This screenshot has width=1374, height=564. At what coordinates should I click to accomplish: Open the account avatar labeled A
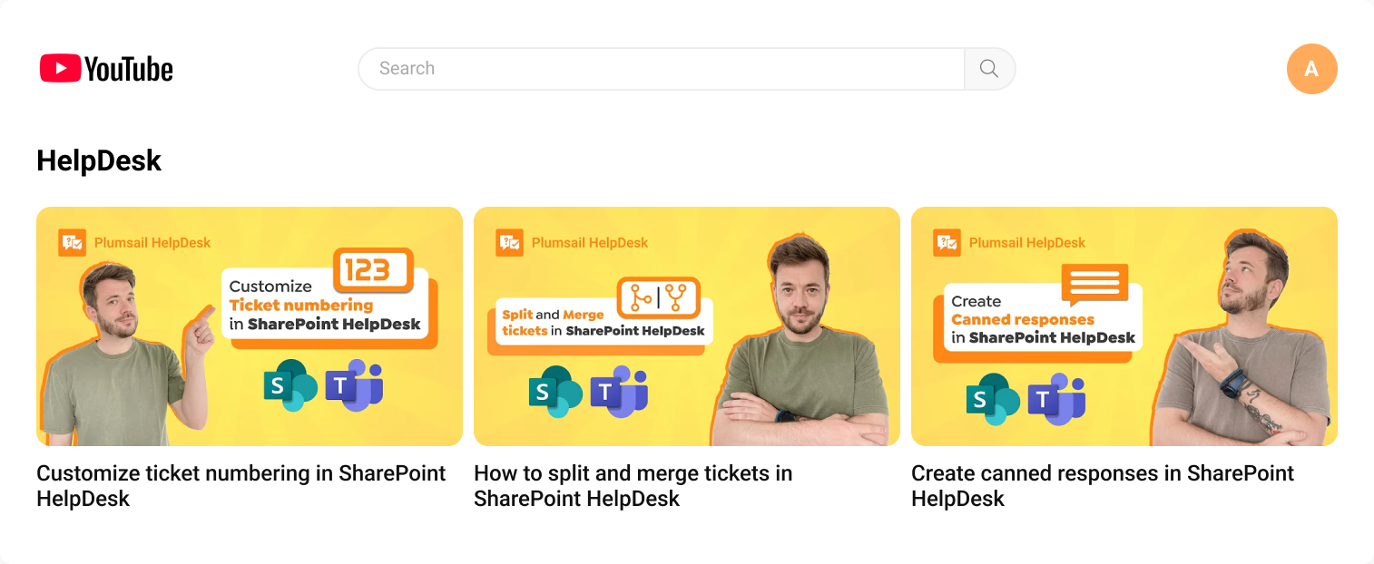click(x=1311, y=69)
